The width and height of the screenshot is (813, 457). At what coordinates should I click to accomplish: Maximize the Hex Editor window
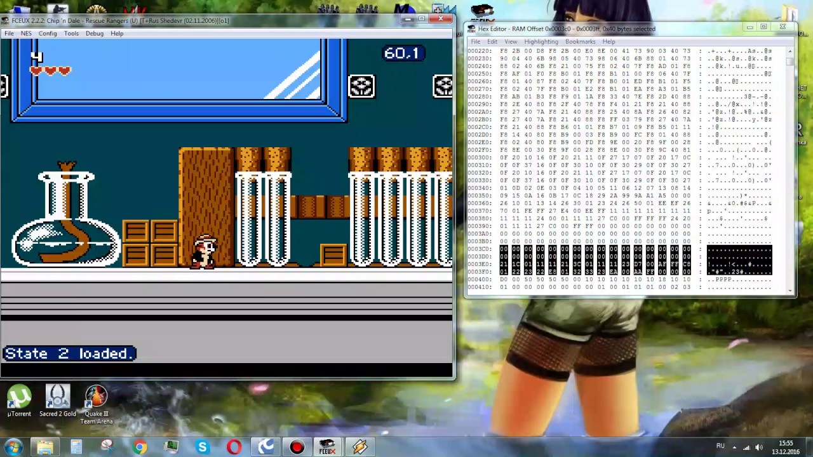[x=764, y=27]
